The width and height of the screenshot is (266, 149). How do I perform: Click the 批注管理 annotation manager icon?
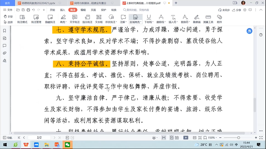click(x=36, y=19)
